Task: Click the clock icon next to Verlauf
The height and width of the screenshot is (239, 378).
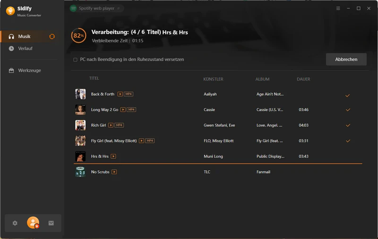Action: coord(11,49)
